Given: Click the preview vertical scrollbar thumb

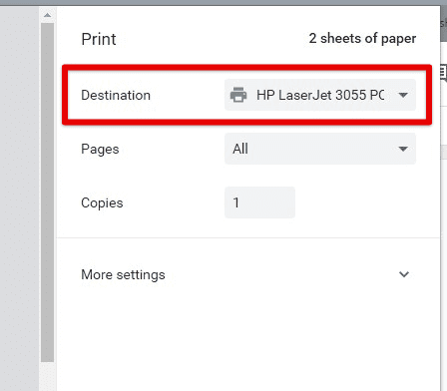Looking at the screenshot, I should point(48,193).
